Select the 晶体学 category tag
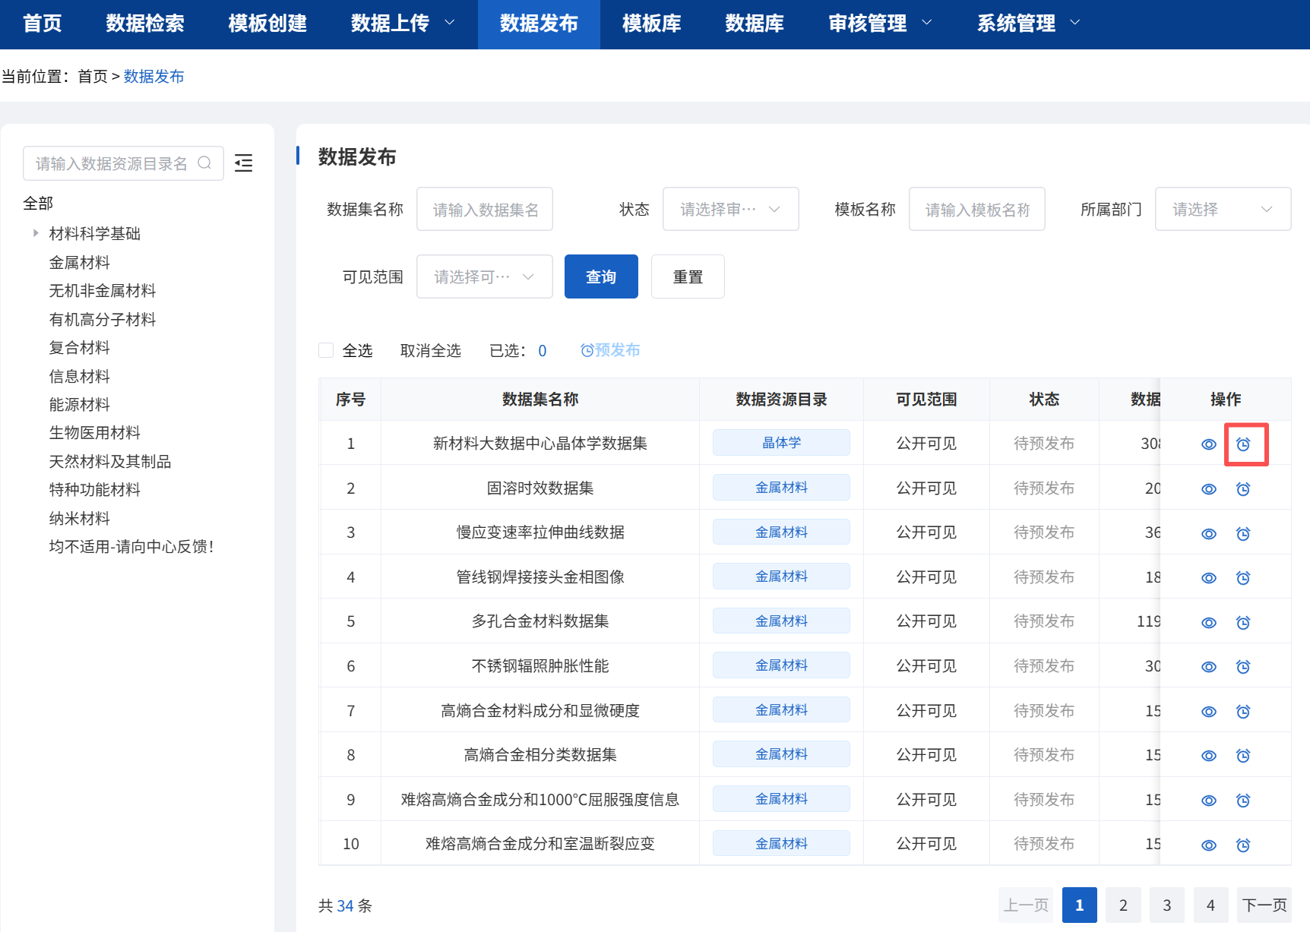This screenshot has height=932, width=1310. (x=781, y=442)
